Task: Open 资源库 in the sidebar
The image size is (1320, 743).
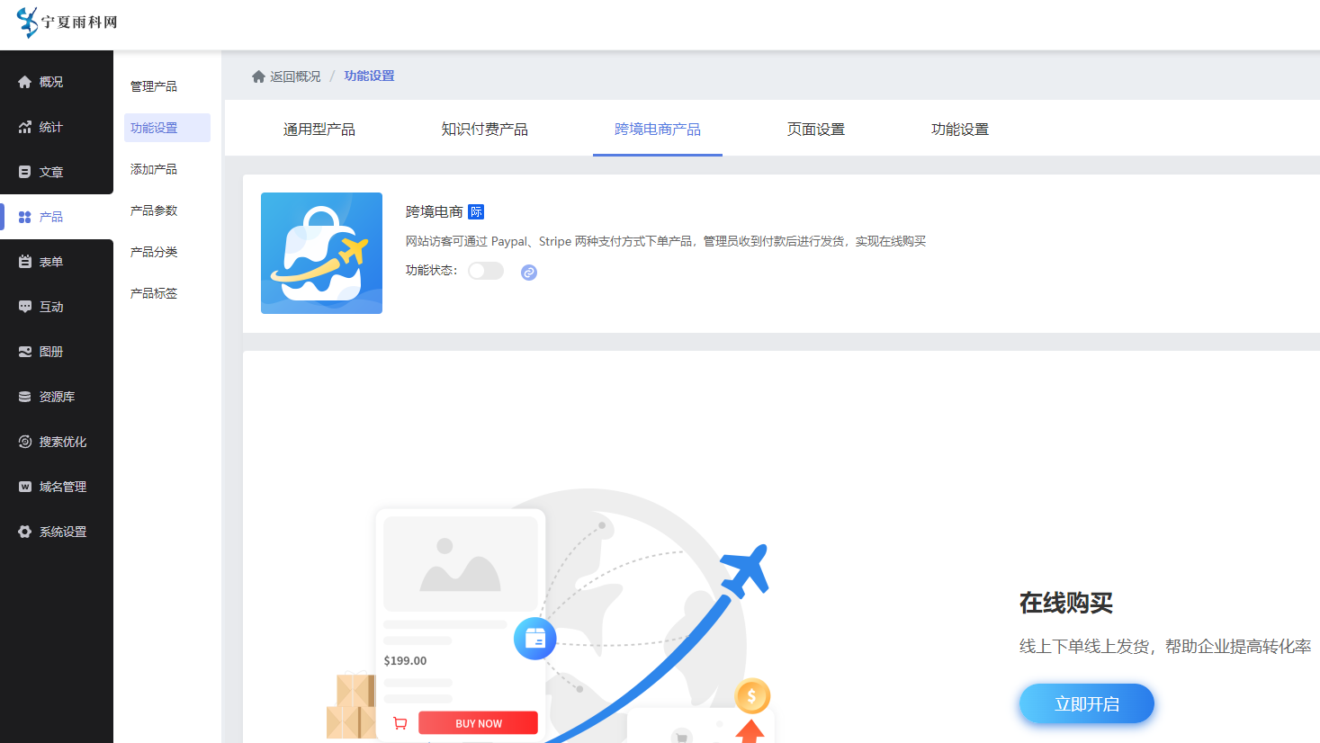Action: (x=57, y=397)
